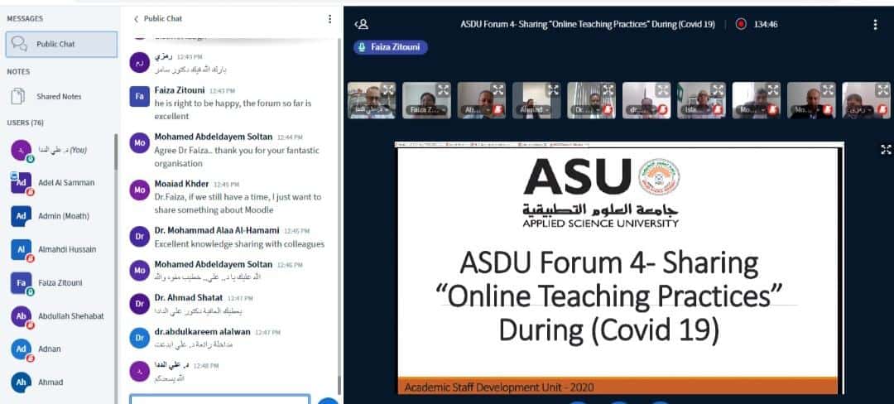Click the chat messages scrollbar
The image size is (894, 404).
pos(339,385)
